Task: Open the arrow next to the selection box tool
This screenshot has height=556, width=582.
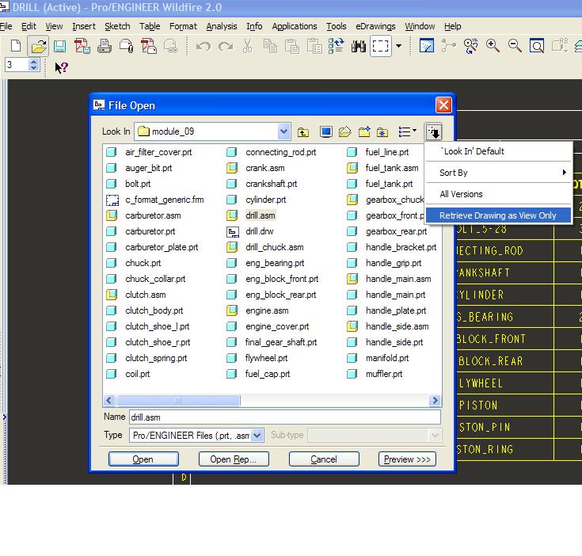Action: pos(398,47)
